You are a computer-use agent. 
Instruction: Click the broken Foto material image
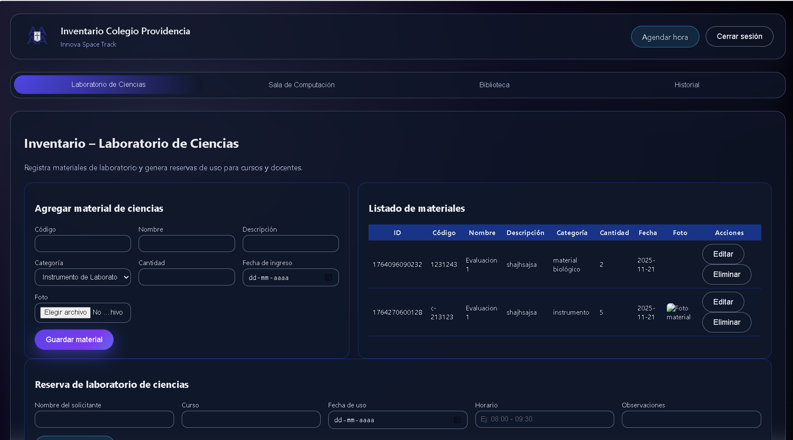[x=678, y=312]
